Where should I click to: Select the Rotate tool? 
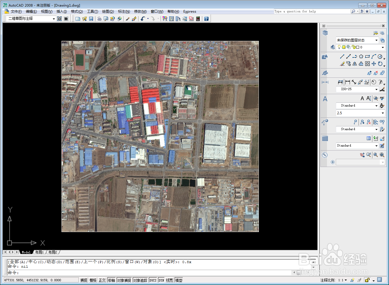tap(380, 64)
